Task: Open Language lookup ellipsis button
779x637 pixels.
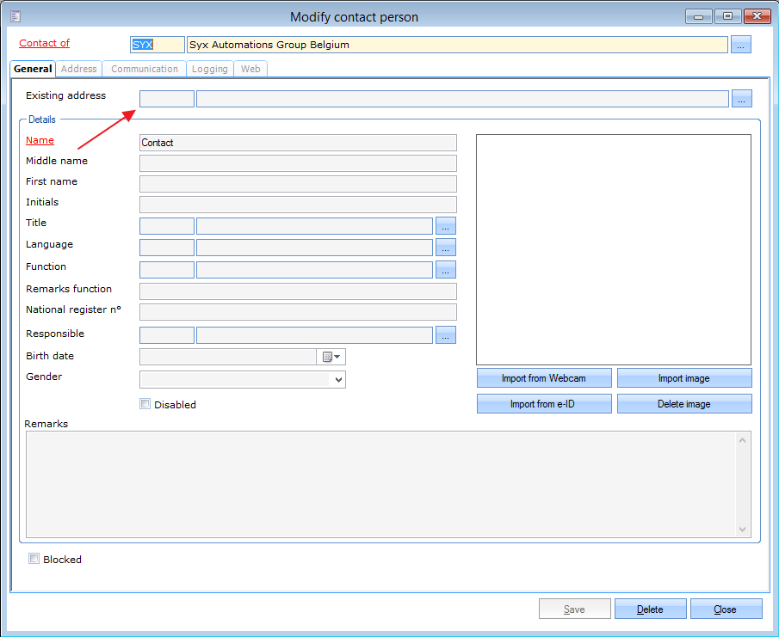Action: pos(445,248)
